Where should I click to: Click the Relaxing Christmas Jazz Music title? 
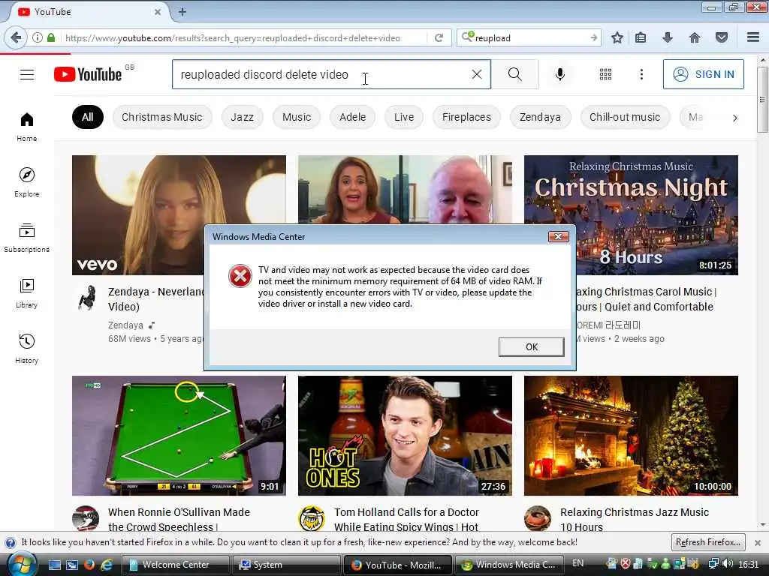[x=635, y=519]
